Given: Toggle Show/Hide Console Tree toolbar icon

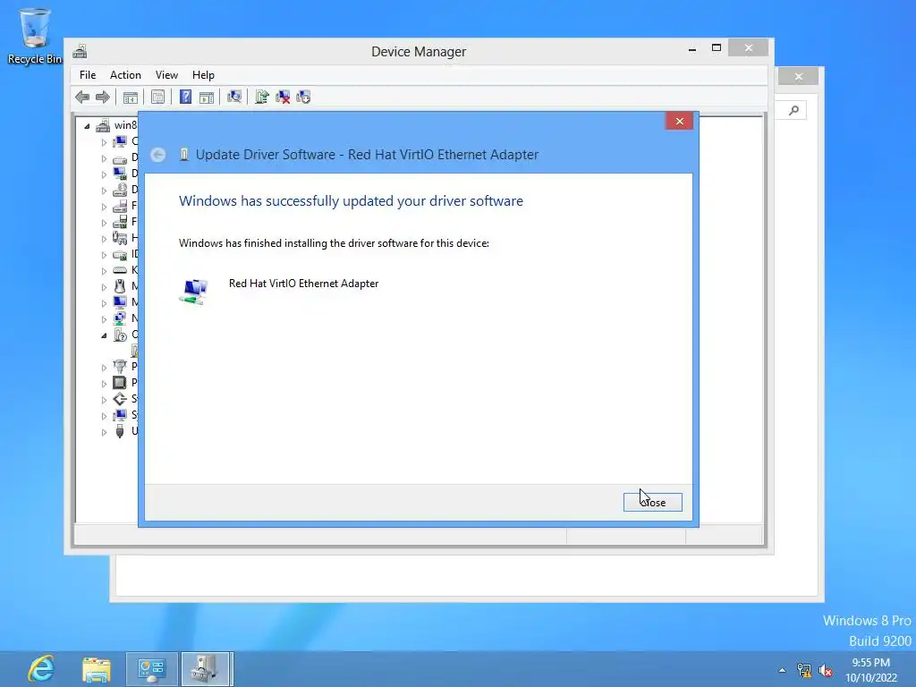Looking at the screenshot, I should [131, 97].
